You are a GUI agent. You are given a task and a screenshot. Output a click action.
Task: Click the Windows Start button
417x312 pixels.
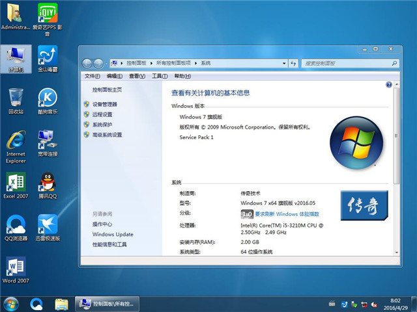click(x=11, y=304)
